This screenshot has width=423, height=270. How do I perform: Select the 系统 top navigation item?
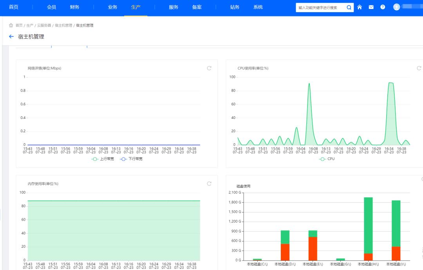click(258, 7)
